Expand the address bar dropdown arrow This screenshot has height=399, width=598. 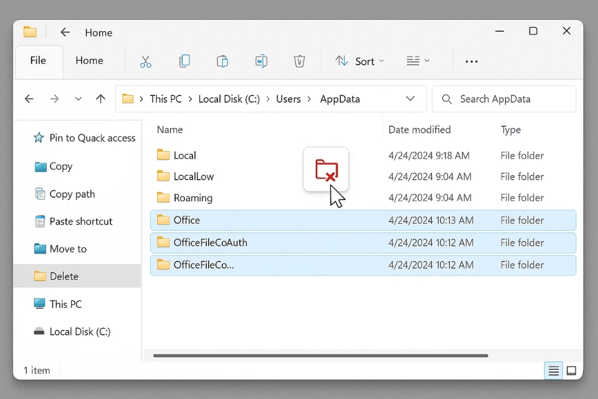tap(410, 99)
